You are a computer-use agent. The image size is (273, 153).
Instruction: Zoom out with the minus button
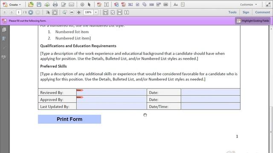(x=72, y=12)
